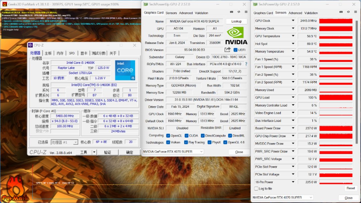This screenshot has width=361, height=203.
Task: Open the Hot Spot sensor dropdown arrow
Action: pos(293,43)
